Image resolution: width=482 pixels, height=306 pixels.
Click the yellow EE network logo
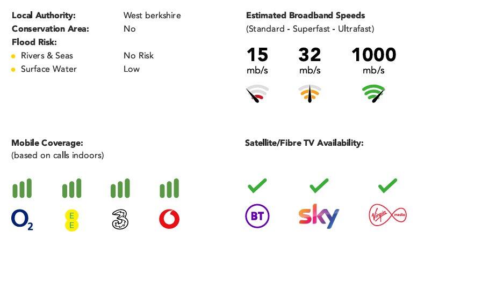tap(71, 220)
